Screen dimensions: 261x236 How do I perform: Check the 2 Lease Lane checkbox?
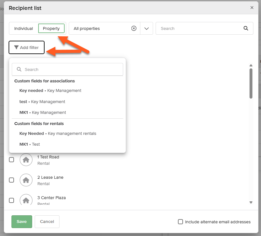[11, 180]
